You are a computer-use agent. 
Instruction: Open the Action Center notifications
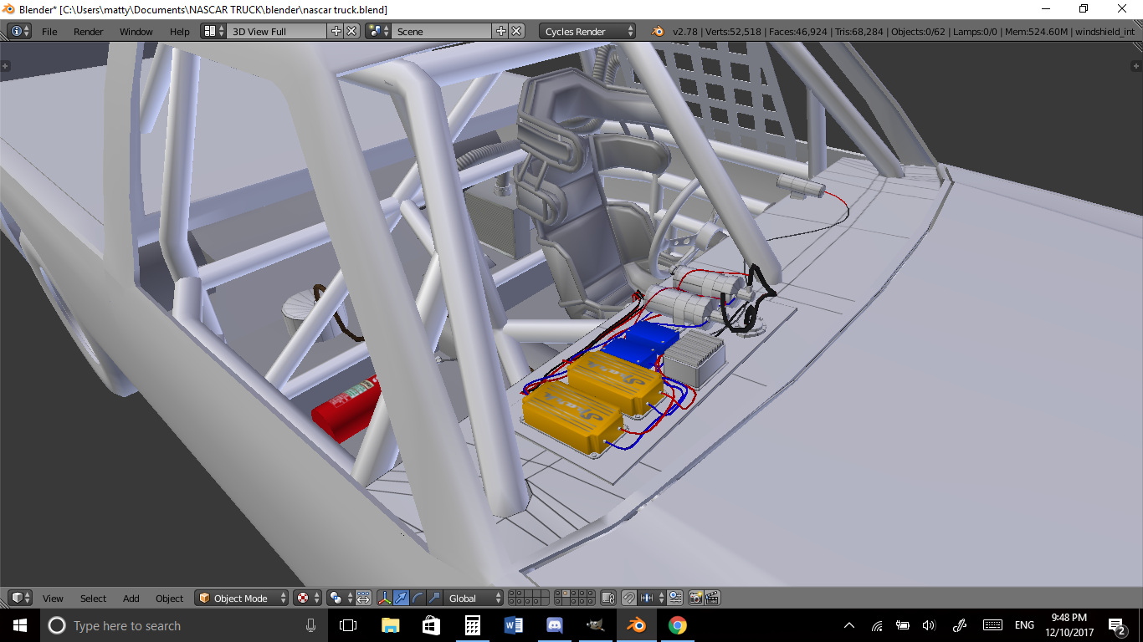1116,625
